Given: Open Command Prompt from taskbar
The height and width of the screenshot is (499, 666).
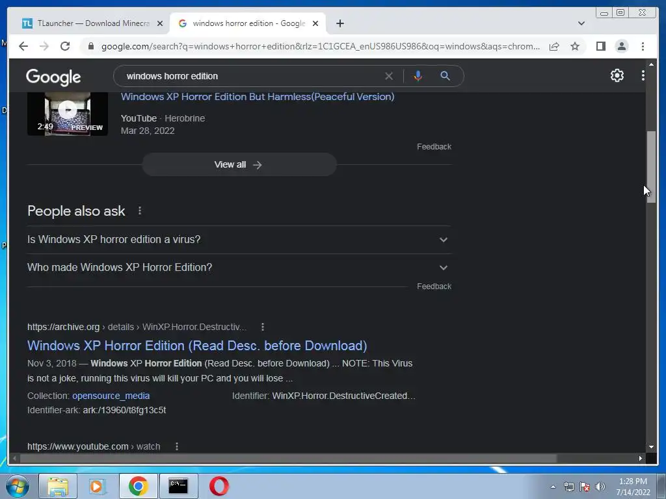Looking at the screenshot, I should (x=178, y=486).
